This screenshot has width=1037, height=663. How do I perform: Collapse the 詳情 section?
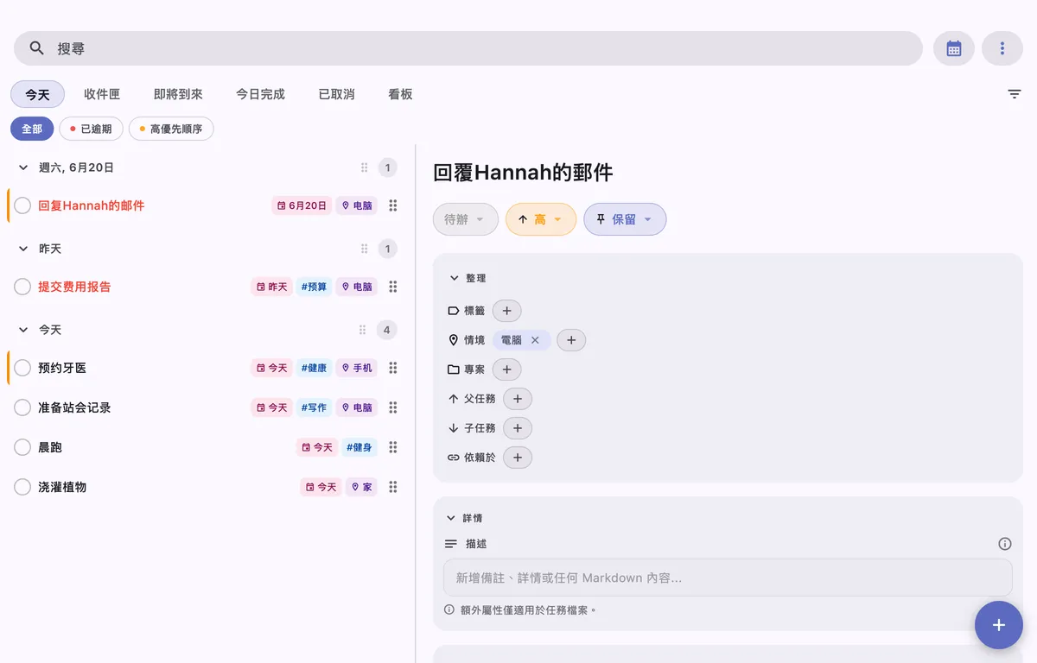tap(450, 518)
